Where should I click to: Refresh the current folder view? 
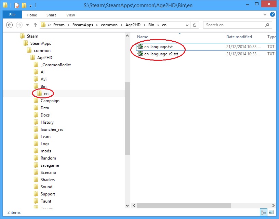pyautogui.click(x=195, y=25)
